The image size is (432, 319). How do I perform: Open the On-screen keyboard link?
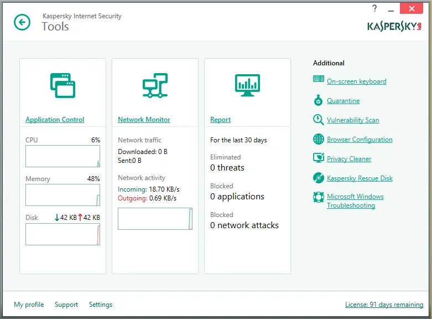[357, 81]
